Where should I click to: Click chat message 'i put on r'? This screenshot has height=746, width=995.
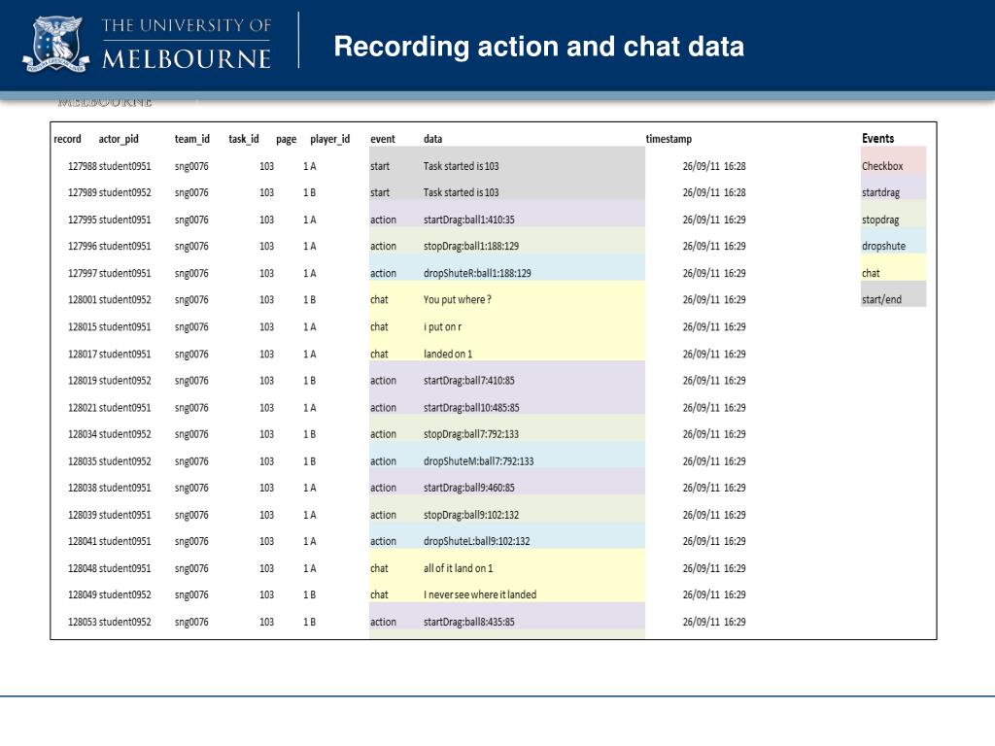pos(442,327)
